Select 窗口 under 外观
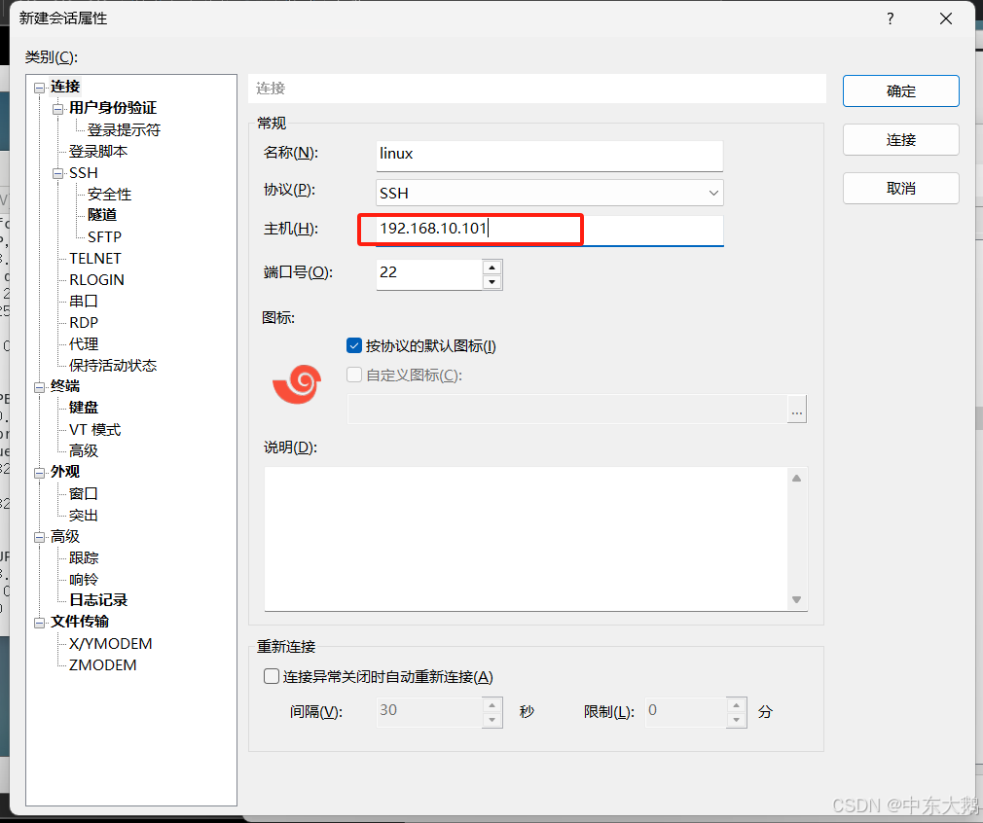Viewport: 983px width, 823px height. (84, 494)
